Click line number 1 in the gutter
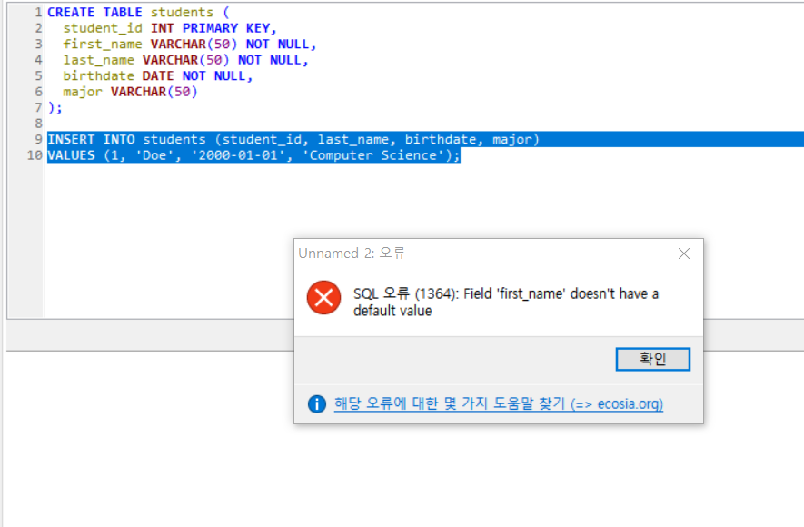Image resolution: width=804 pixels, height=527 pixels. pos(37,12)
